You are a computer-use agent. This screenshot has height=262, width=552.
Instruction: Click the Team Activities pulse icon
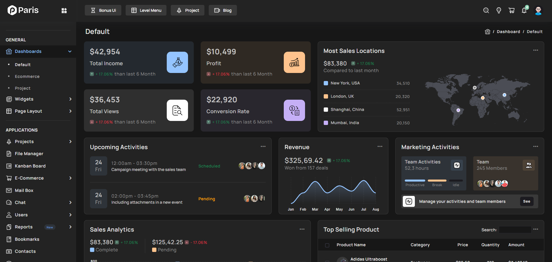tap(457, 165)
